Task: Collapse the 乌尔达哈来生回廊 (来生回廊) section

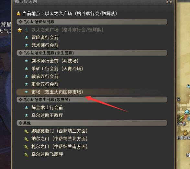Action: (92, 53)
